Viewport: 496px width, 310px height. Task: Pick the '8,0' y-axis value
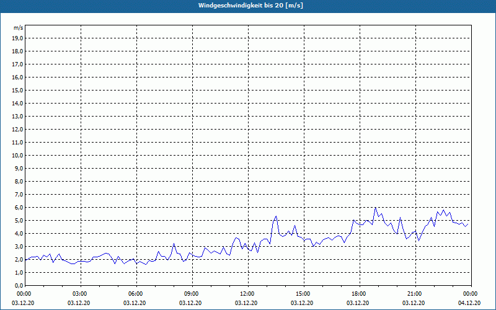19,181
